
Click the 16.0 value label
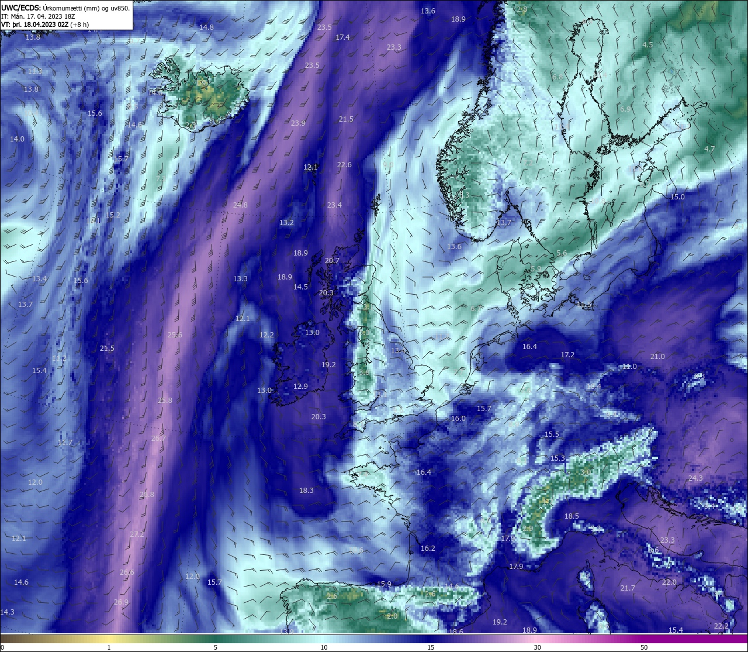(x=458, y=418)
